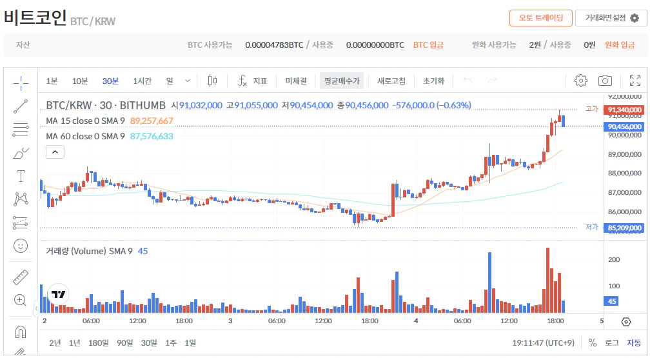Select the text annotation tool

click(x=21, y=176)
